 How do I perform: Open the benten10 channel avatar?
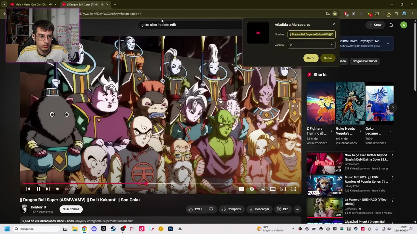(24, 209)
